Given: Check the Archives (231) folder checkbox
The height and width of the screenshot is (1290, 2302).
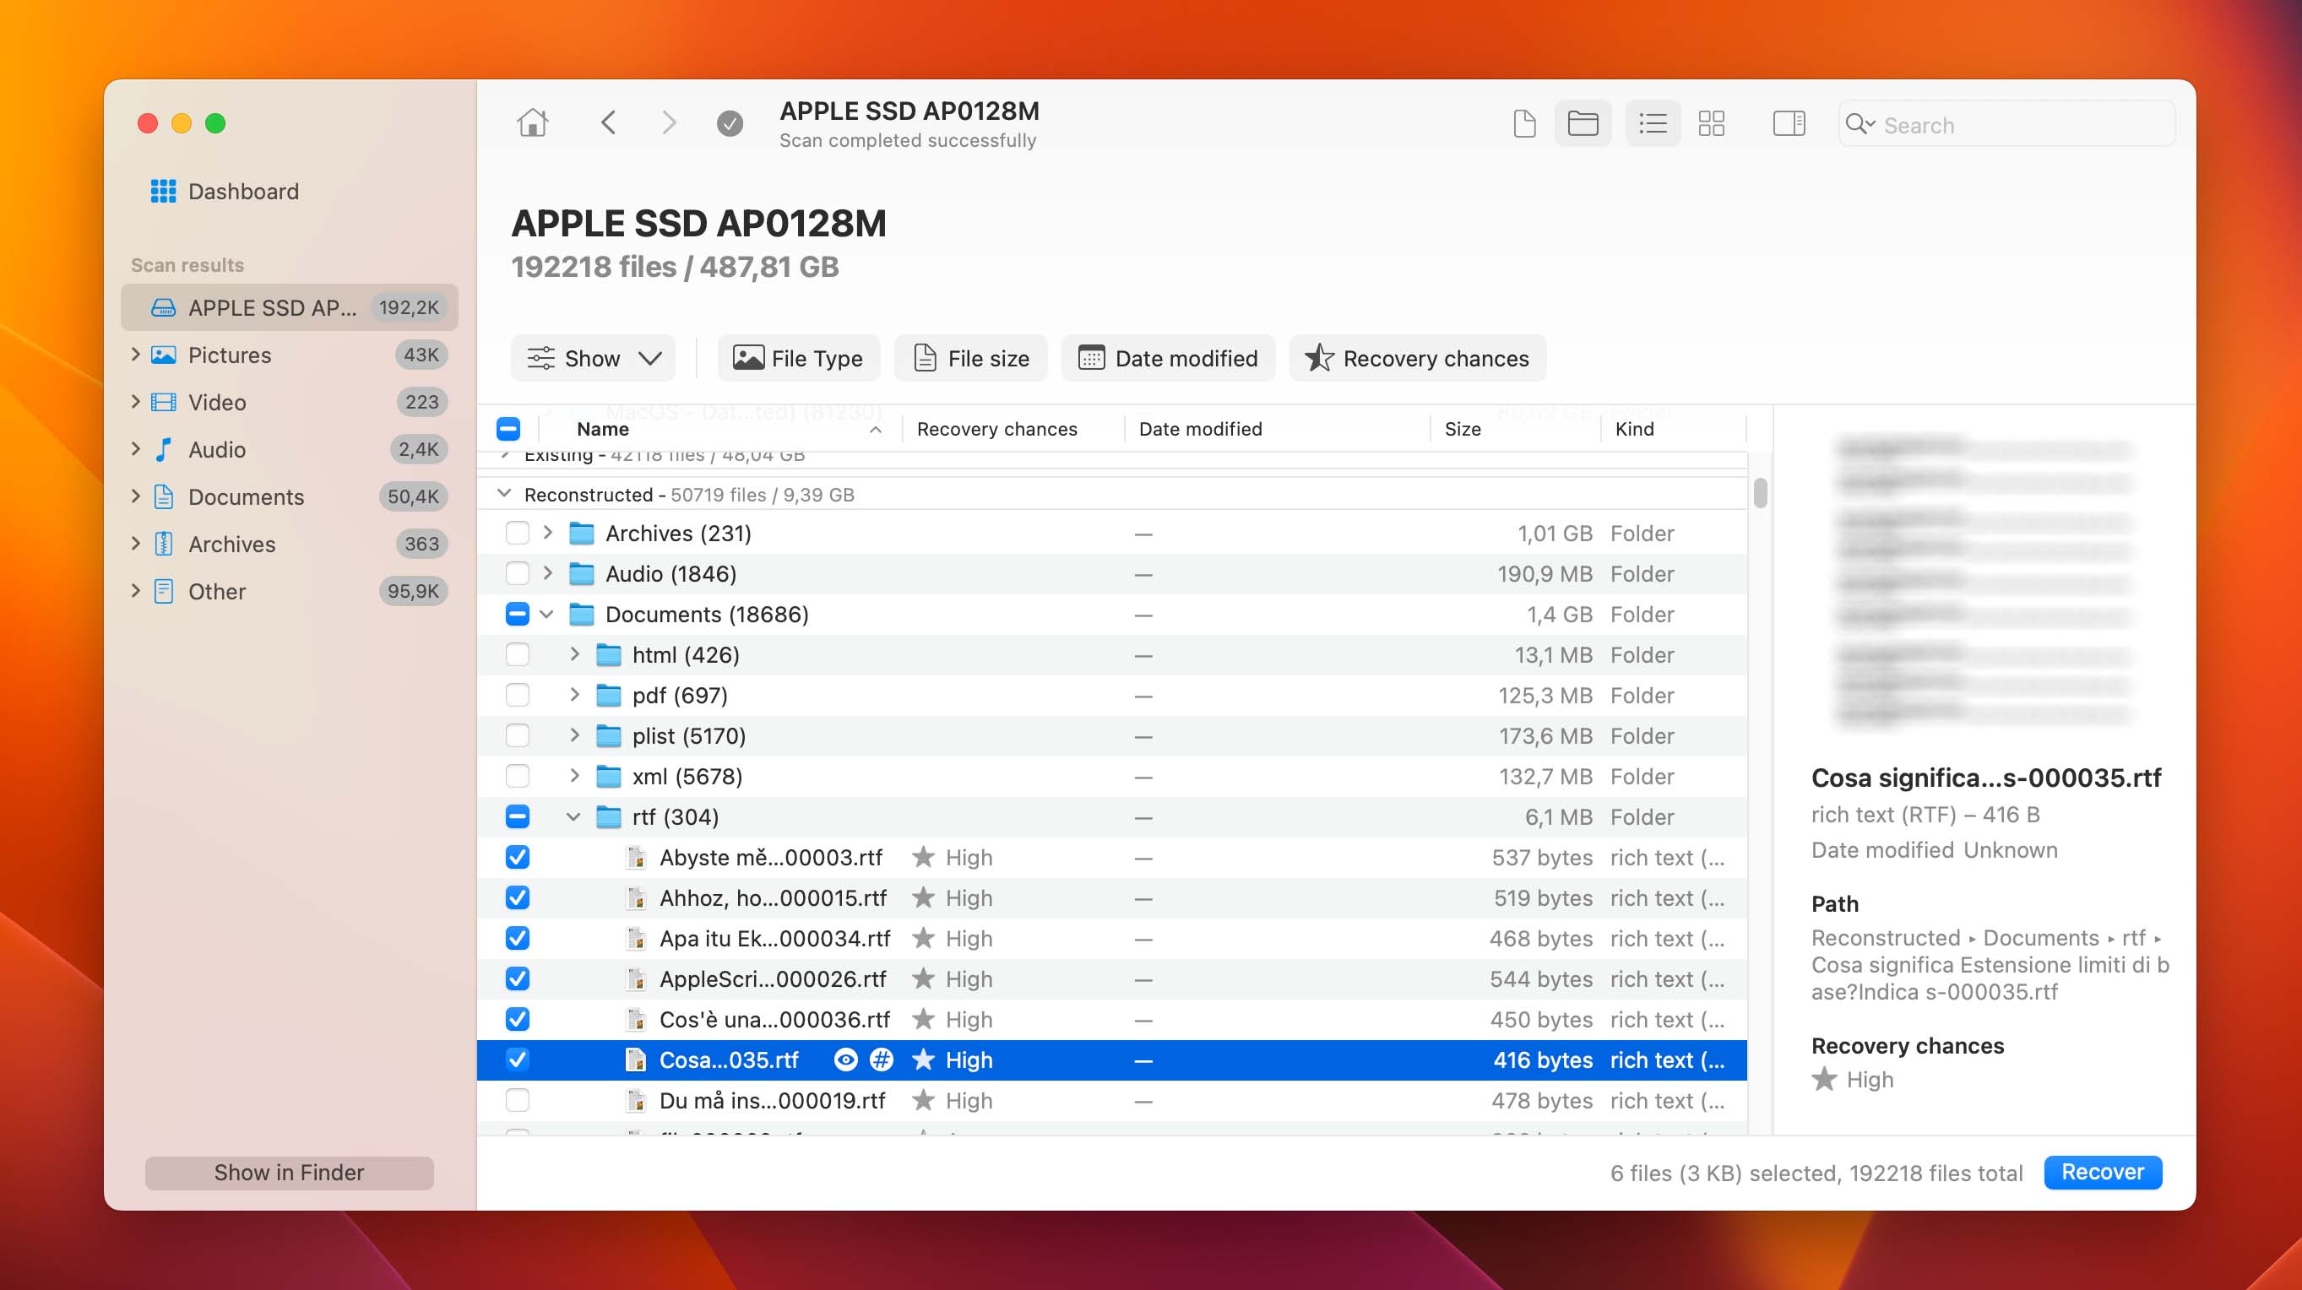Looking at the screenshot, I should coord(518,534).
